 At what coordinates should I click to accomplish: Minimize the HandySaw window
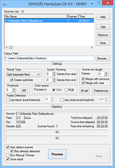click(92, 3)
